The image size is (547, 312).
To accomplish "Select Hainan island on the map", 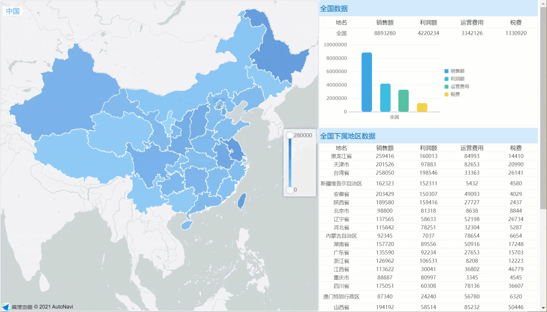I will [187, 225].
